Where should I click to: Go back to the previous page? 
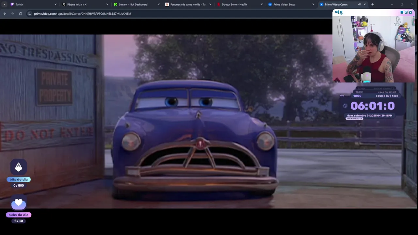point(5,14)
